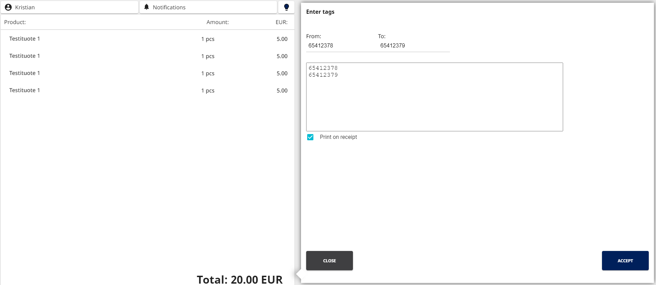Click the EUR column header
This screenshot has height=285, width=656.
pyautogui.click(x=281, y=22)
